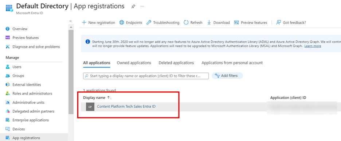Download the app registrations list

[218, 22]
